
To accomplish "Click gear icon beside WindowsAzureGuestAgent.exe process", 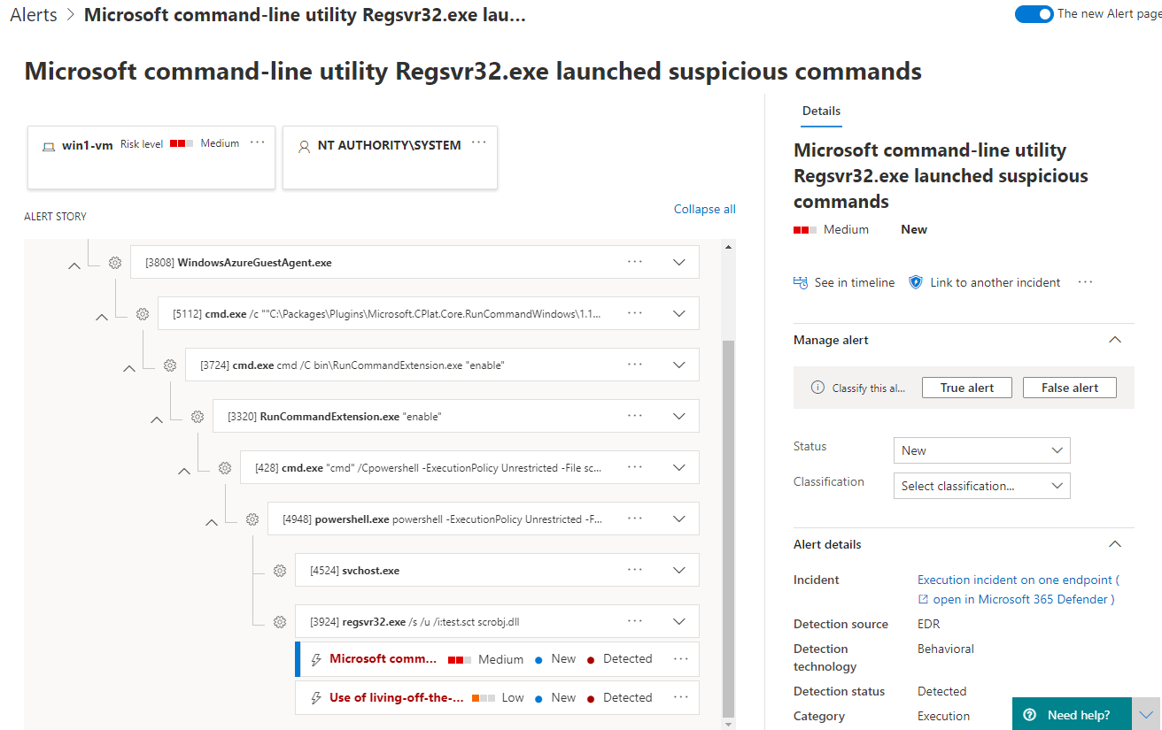I will click(115, 263).
